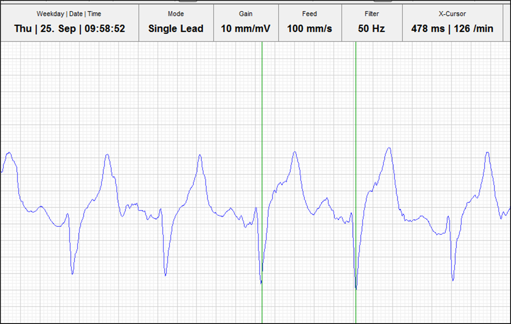
Task: Click the last downward spike at far right
Action: (453, 279)
